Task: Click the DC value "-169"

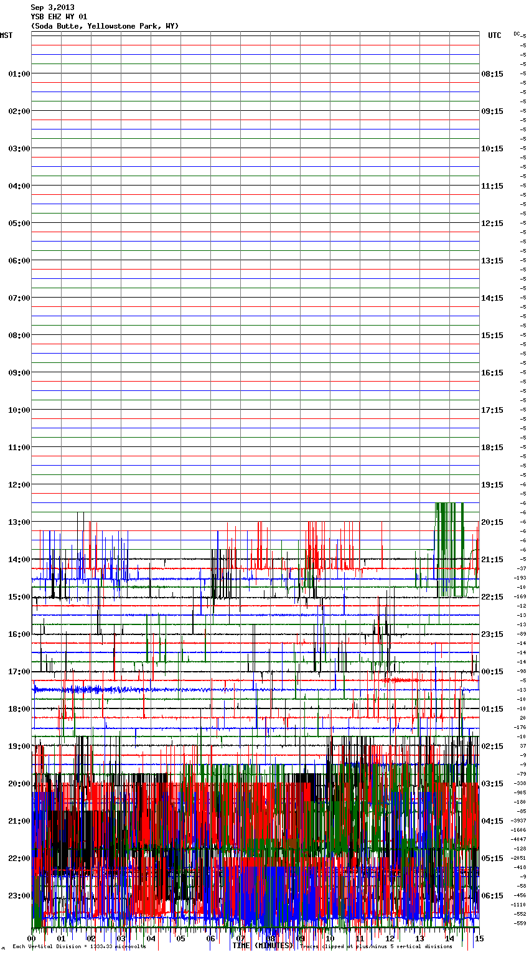Action: (520, 596)
